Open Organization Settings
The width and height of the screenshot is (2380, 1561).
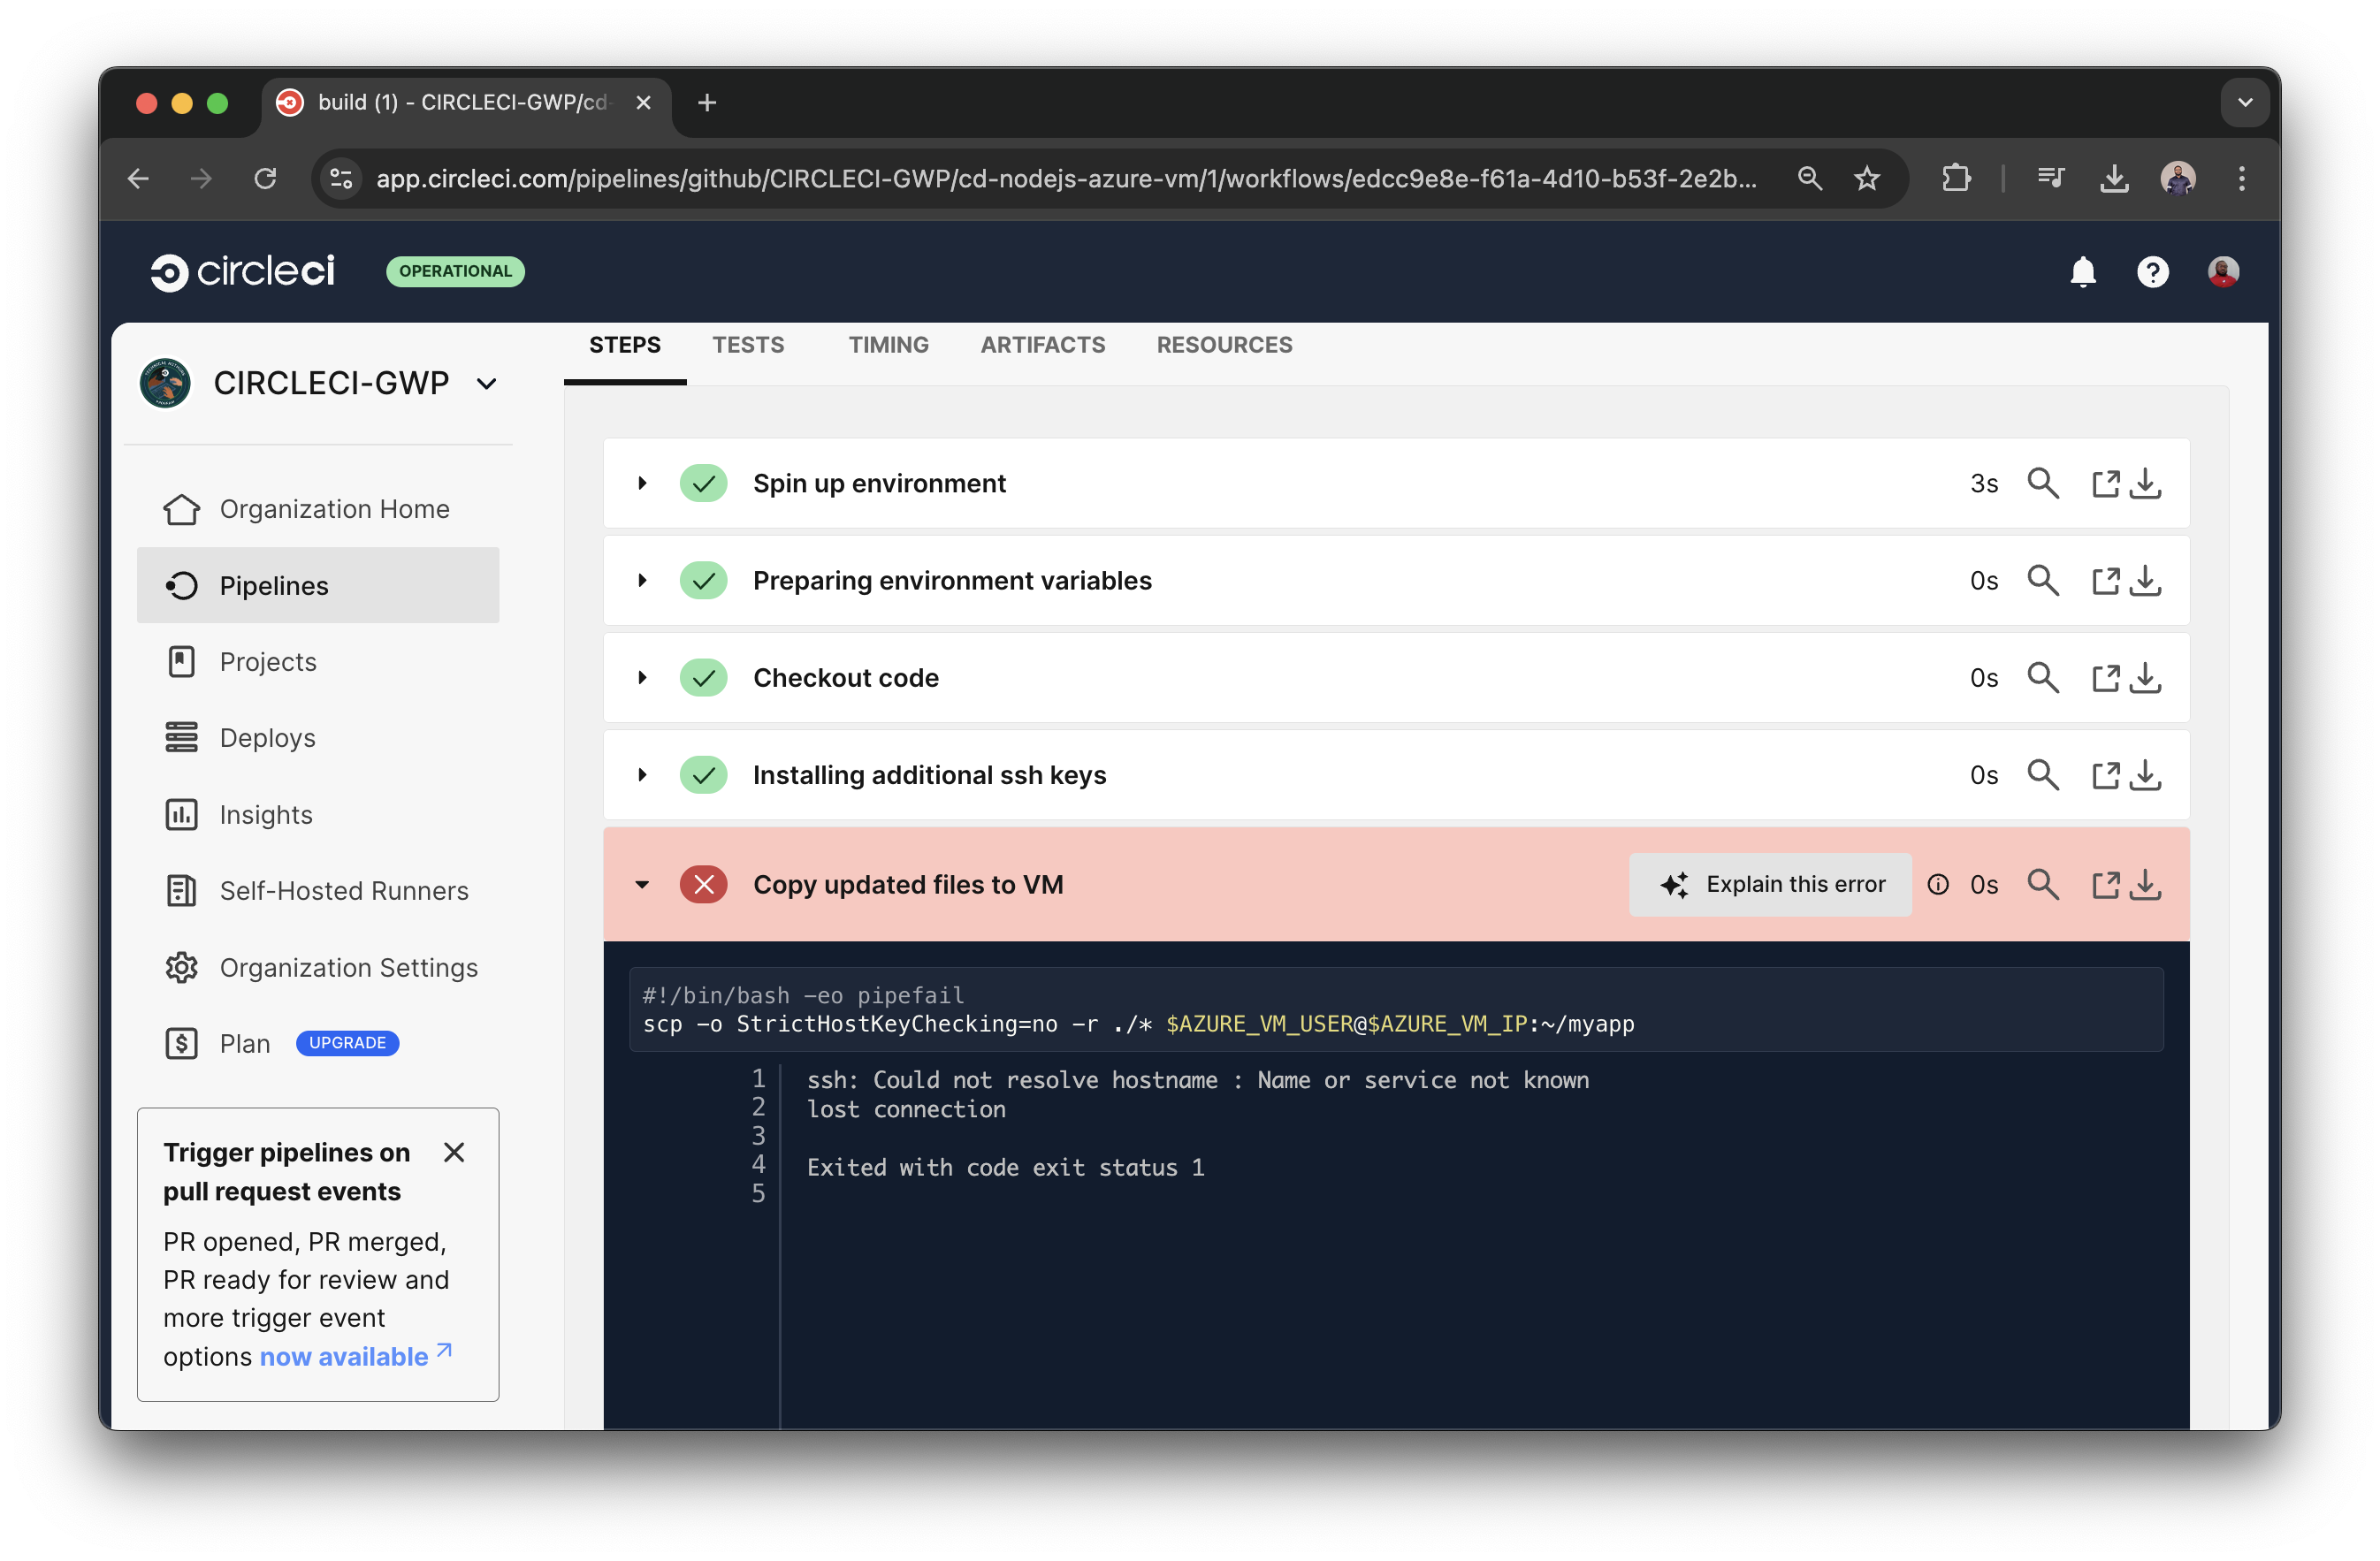pos(348,967)
